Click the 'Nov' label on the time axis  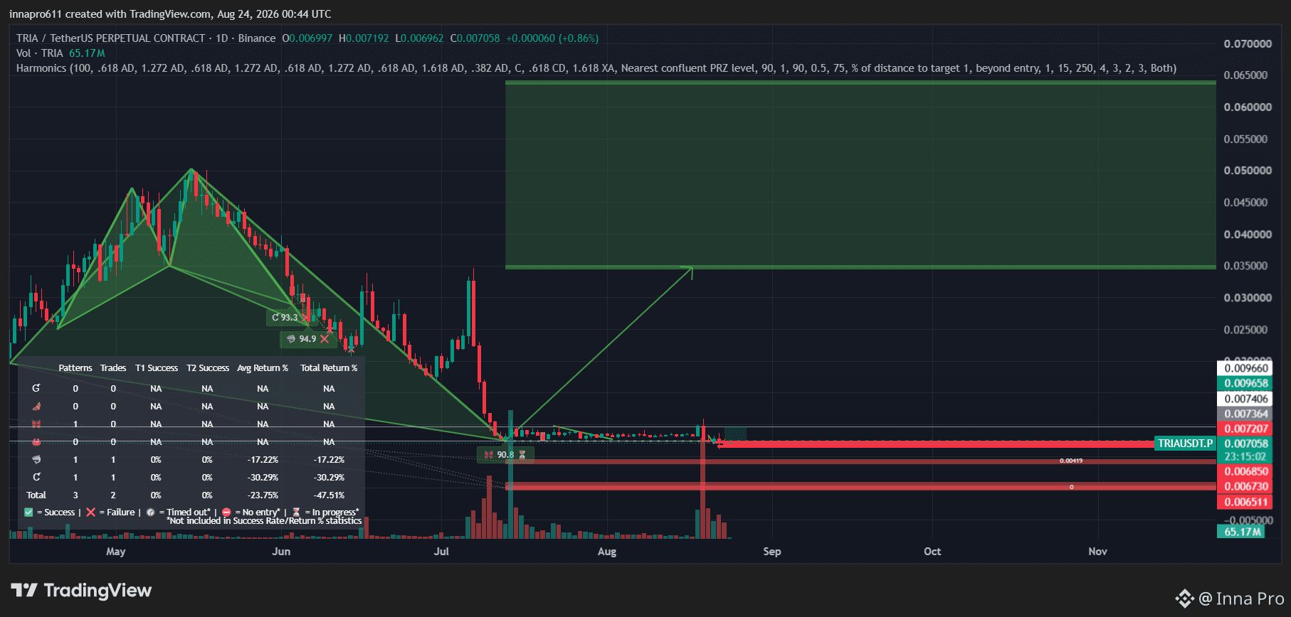pos(1097,552)
